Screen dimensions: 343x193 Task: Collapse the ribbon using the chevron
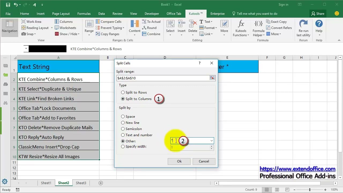click(x=339, y=40)
